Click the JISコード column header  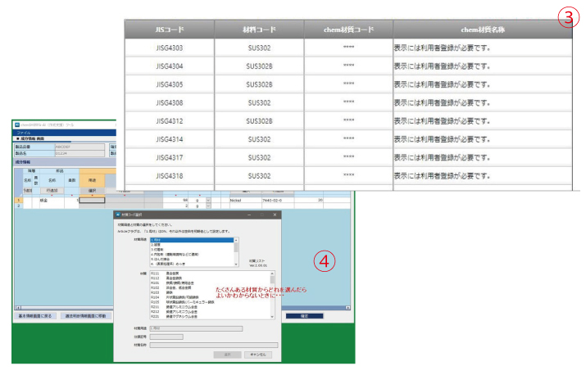coord(169,29)
